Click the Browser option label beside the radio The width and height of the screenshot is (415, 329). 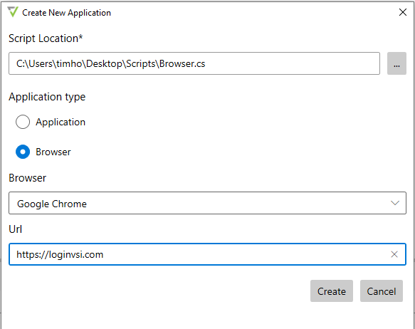(x=53, y=152)
